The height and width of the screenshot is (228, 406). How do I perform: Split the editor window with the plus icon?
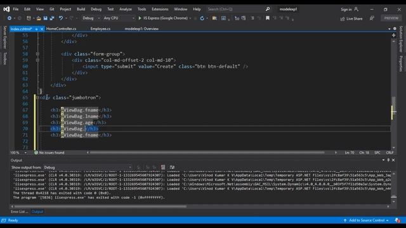tap(393, 35)
